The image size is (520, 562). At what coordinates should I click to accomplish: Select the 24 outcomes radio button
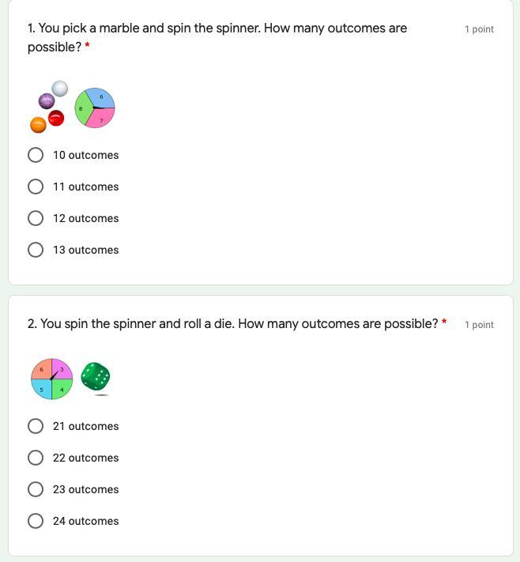coord(36,521)
